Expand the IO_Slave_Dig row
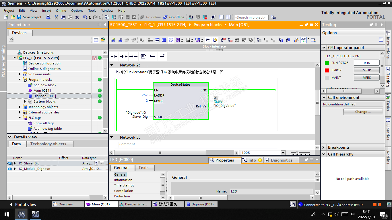 pos(15,163)
